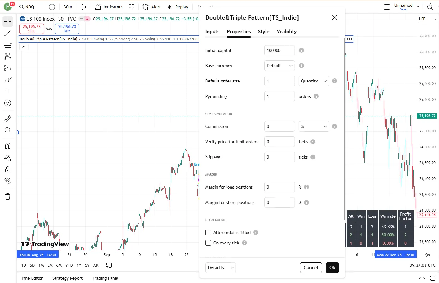The height and width of the screenshot is (283, 439).
Task: Switch to the Inputs tab
Action: click(212, 32)
